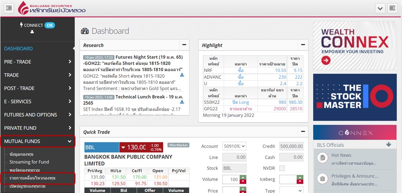Open the Account dropdown
This screenshot has width=402, height=193.
click(234, 146)
